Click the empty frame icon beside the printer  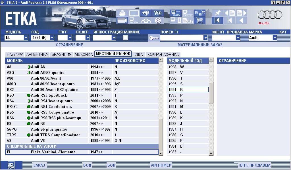coord(134,13)
